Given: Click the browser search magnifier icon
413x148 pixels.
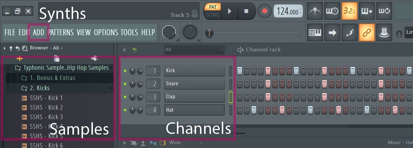Looking at the screenshot, I should click(x=24, y=48).
